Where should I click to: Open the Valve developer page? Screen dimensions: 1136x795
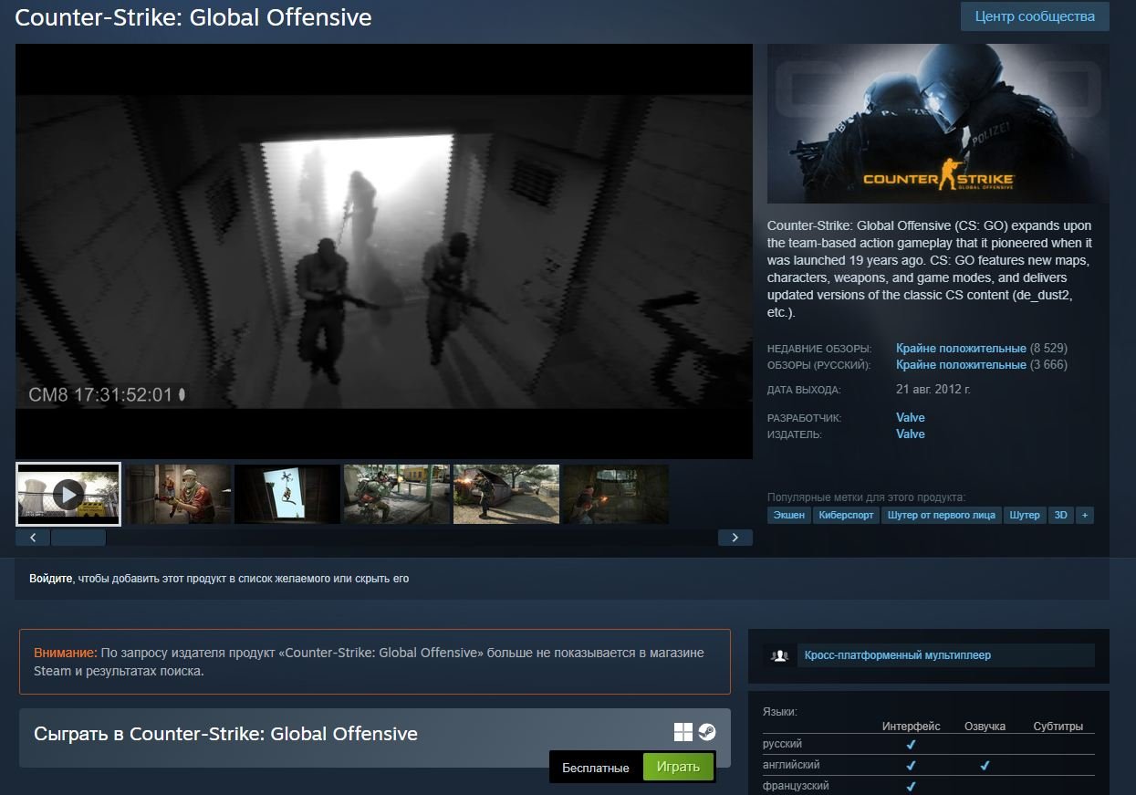pyautogui.click(x=910, y=417)
